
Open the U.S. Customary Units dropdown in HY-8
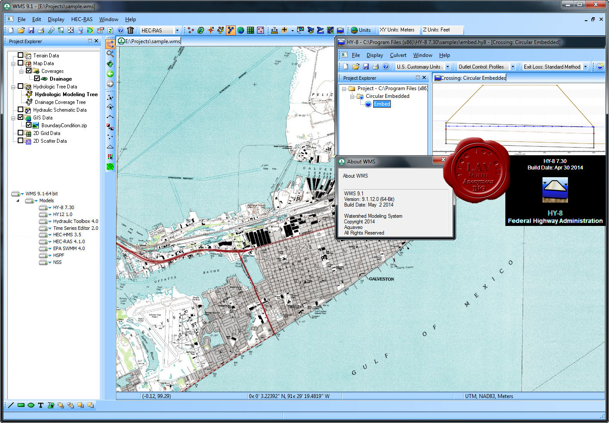[x=447, y=67]
